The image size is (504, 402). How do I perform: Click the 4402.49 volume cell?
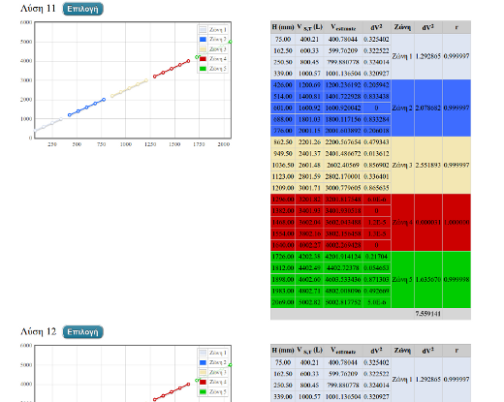pos(309,268)
